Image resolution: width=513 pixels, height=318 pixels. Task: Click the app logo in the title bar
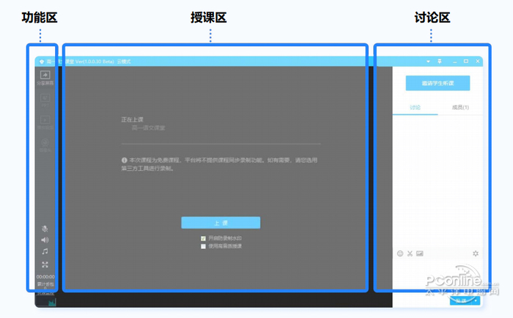click(42, 62)
